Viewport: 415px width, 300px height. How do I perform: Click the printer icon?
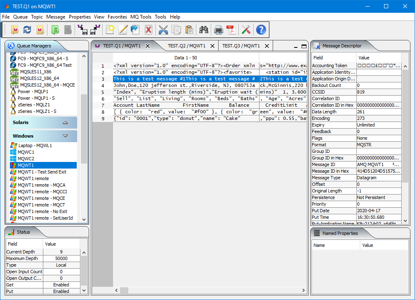coord(218,30)
